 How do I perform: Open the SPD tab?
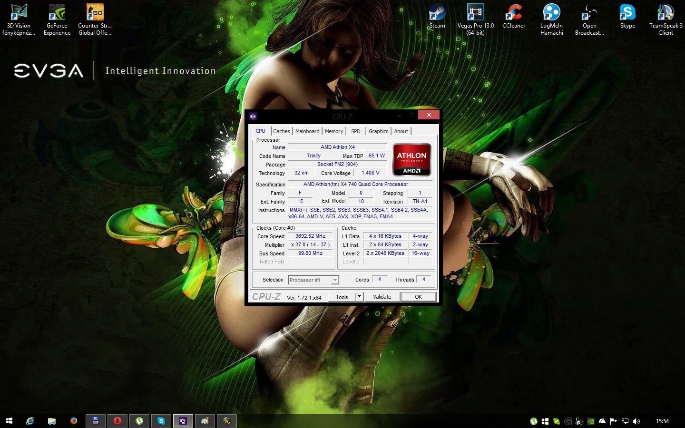click(355, 131)
